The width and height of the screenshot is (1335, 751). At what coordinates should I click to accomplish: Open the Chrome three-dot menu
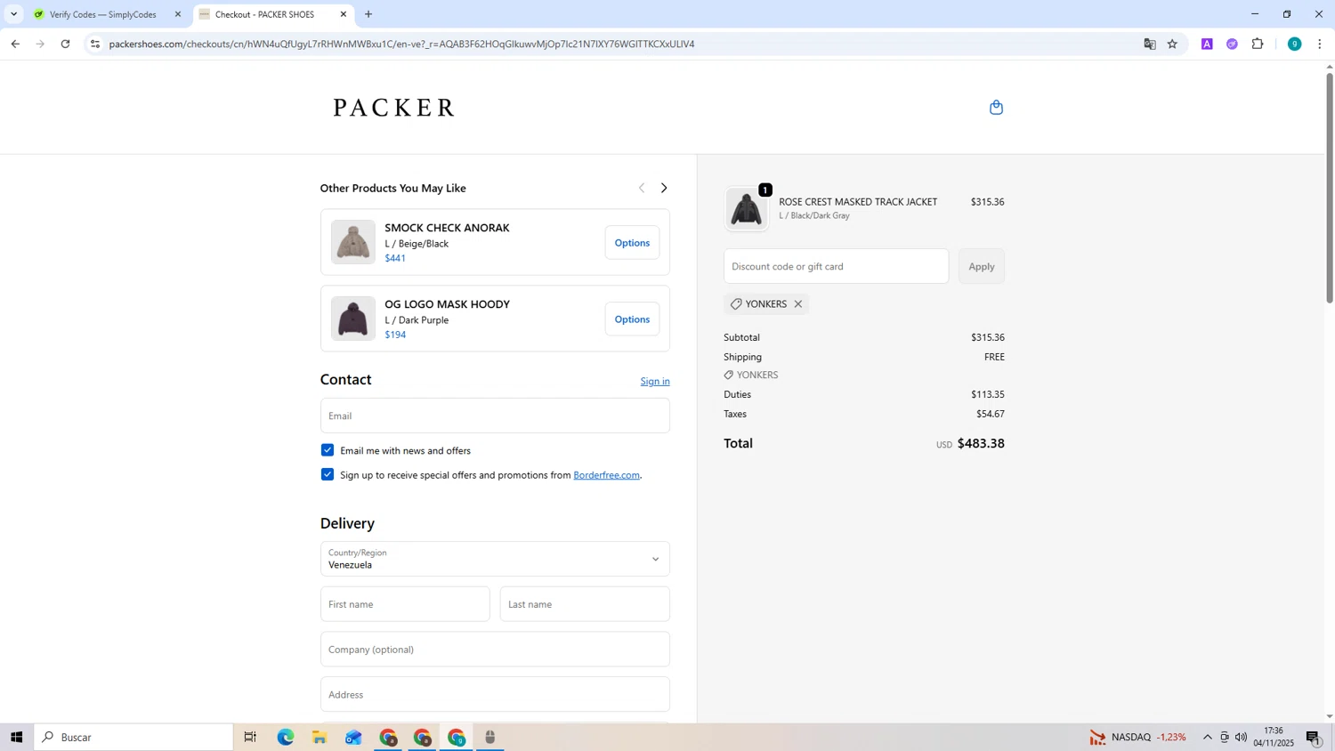(x=1319, y=44)
